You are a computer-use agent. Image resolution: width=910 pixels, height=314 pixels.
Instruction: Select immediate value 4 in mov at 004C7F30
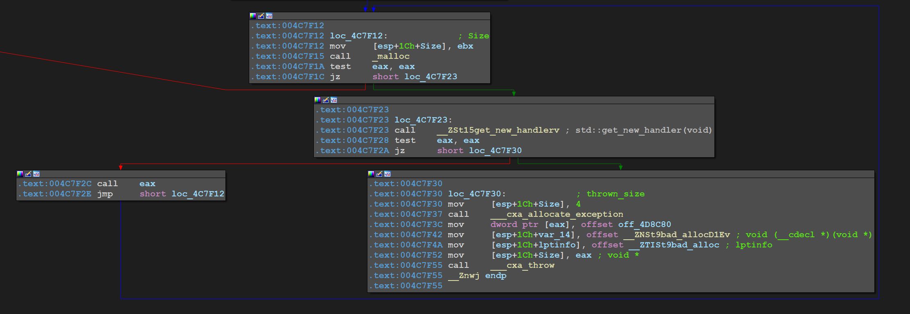coord(578,204)
